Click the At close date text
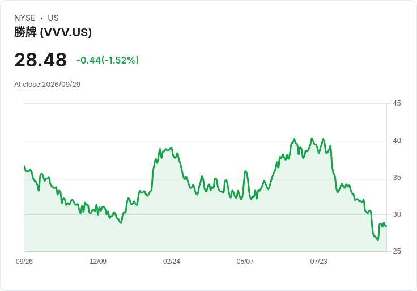 click(48, 85)
